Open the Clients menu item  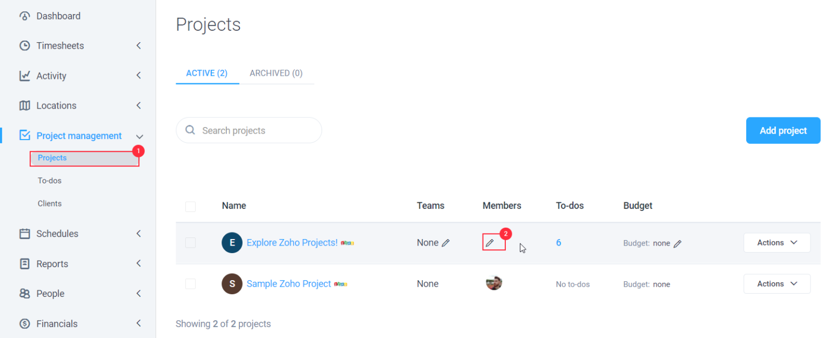pos(49,203)
